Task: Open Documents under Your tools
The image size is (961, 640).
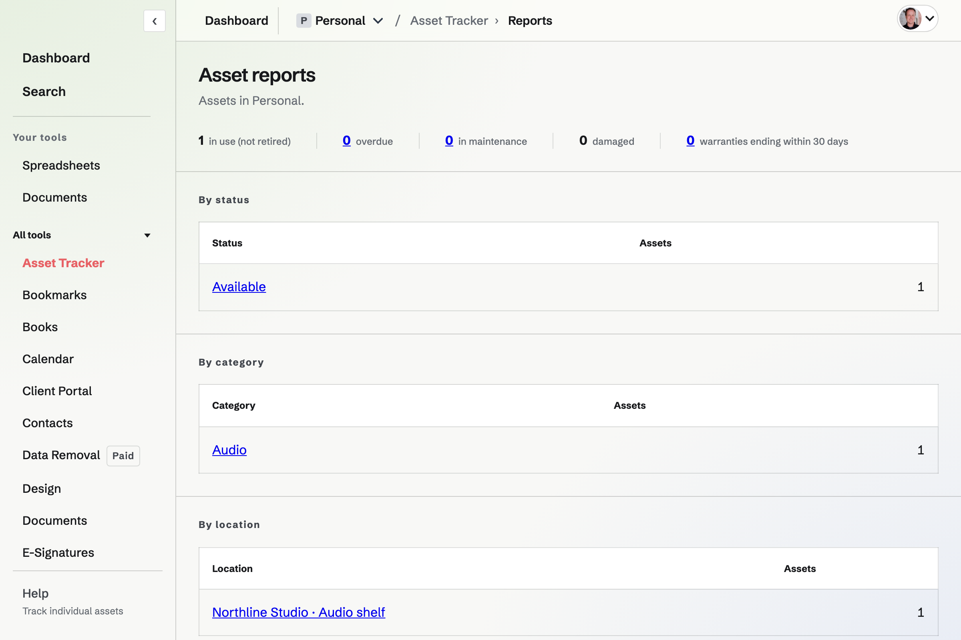Action: click(55, 197)
